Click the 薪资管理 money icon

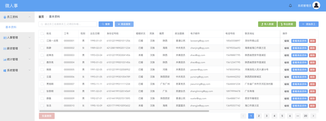point(5,48)
